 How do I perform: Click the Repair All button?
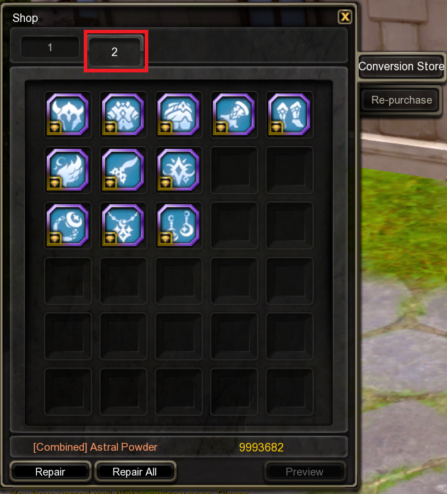(135, 471)
